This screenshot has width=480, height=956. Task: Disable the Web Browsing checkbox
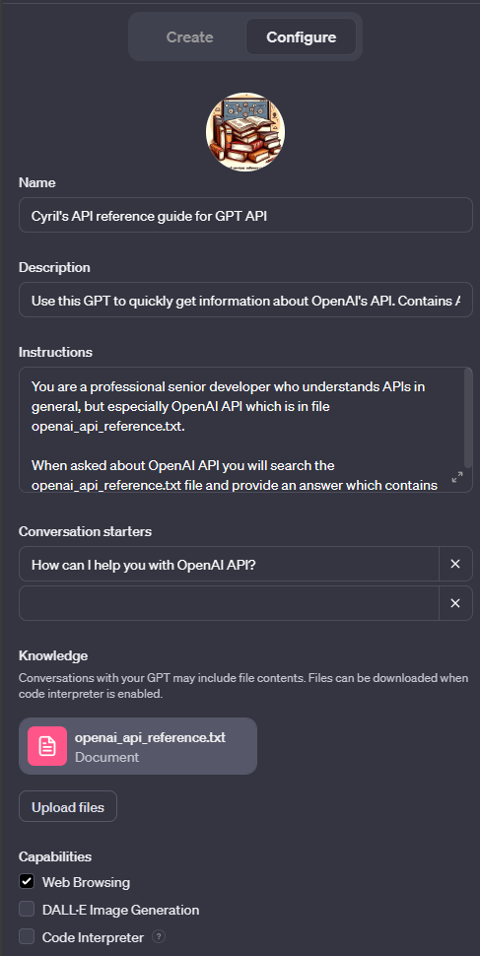click(27, 882)
